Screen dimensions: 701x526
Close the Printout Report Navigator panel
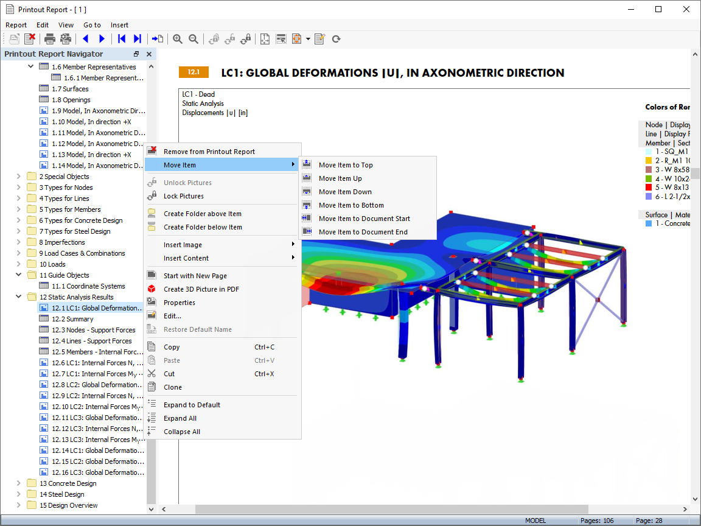tap(149, 54)
